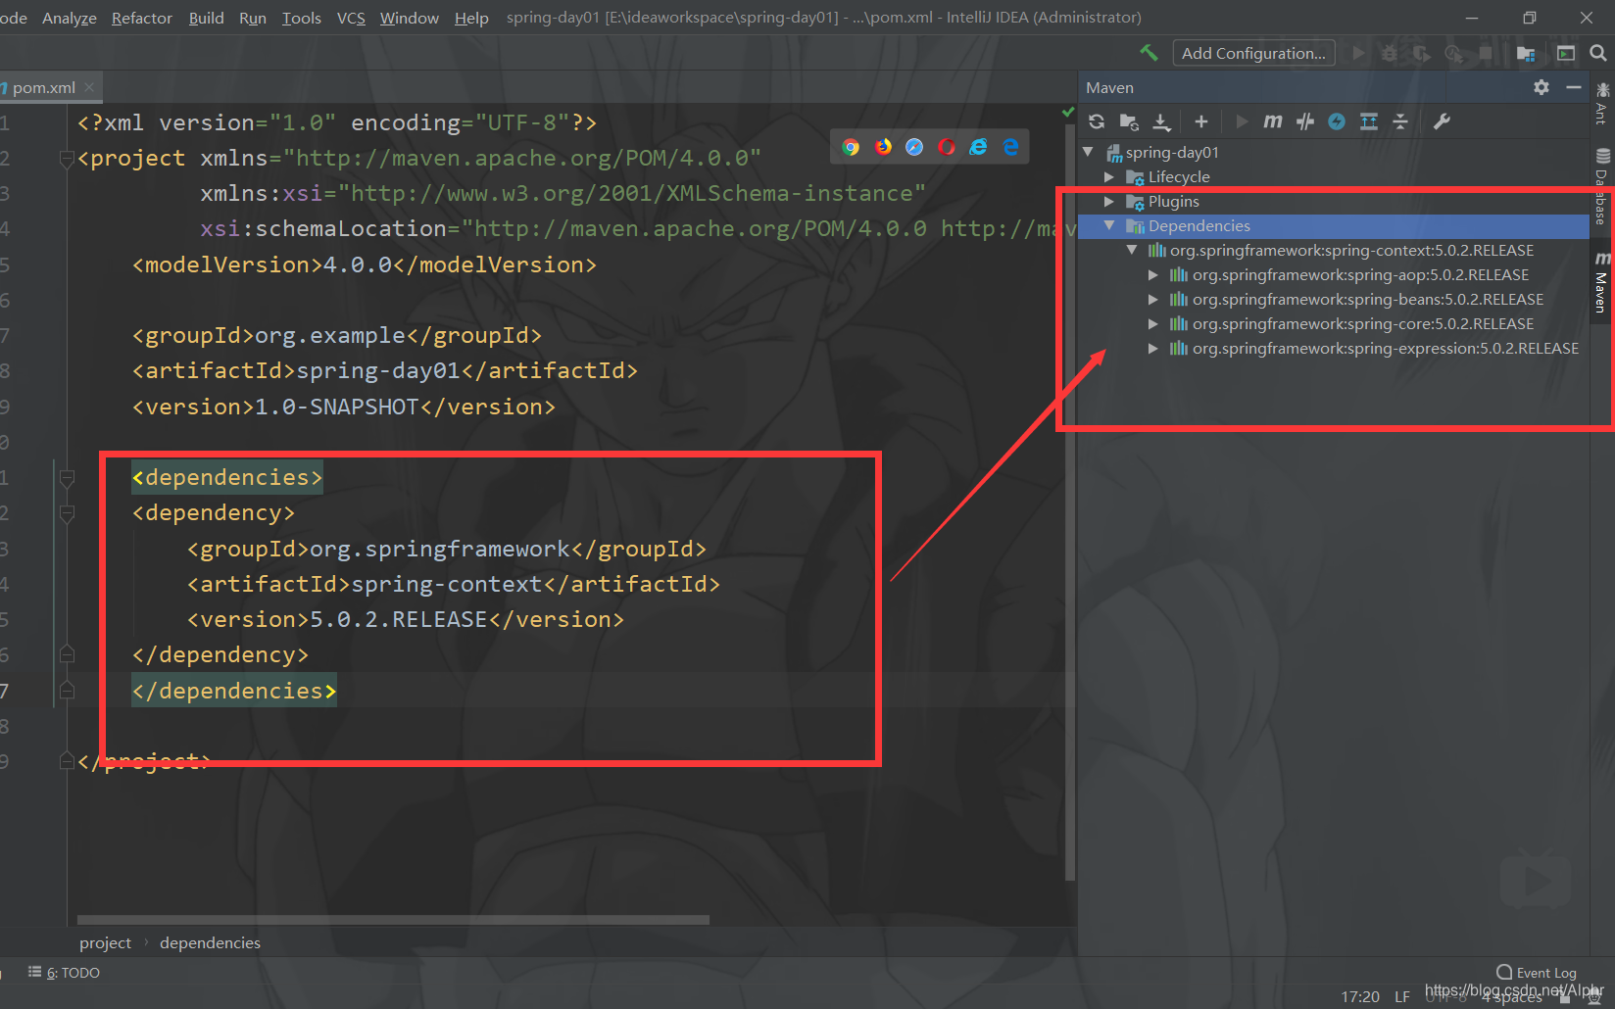Toggle Skip Tests mode in Maven
1615x1009 pixels.
[x=1337, y=121]
